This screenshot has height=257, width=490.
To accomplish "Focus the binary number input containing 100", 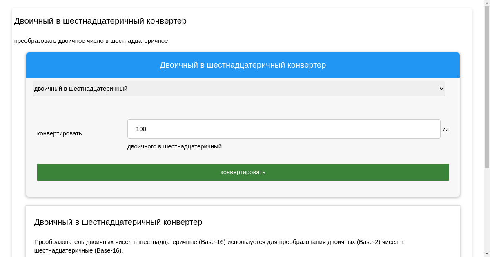I will 283,129.
